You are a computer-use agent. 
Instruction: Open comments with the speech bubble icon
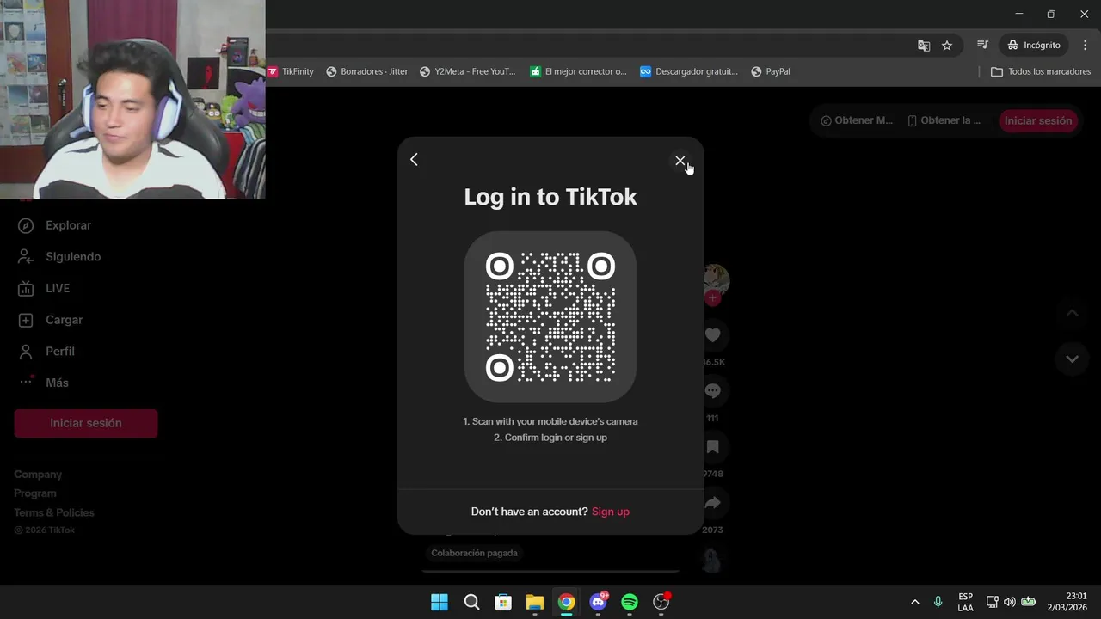(712, 391)
